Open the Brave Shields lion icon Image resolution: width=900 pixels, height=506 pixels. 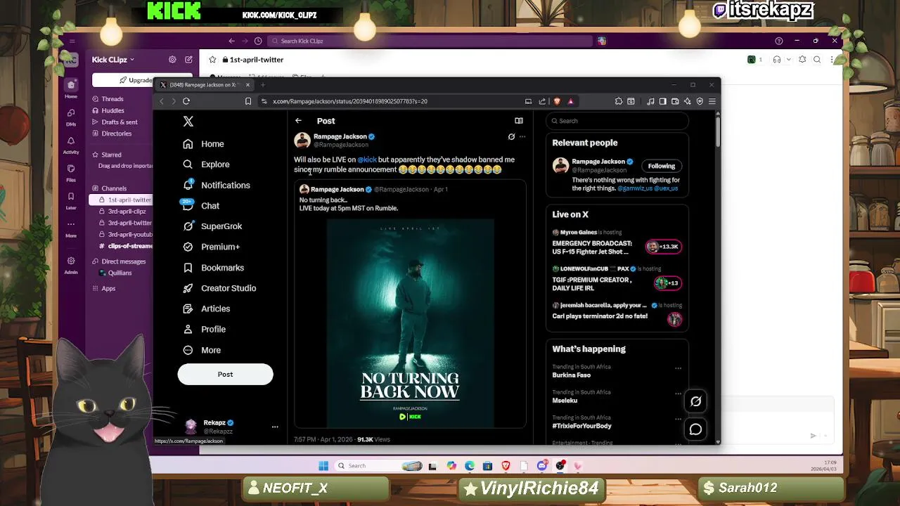(557, 101)
